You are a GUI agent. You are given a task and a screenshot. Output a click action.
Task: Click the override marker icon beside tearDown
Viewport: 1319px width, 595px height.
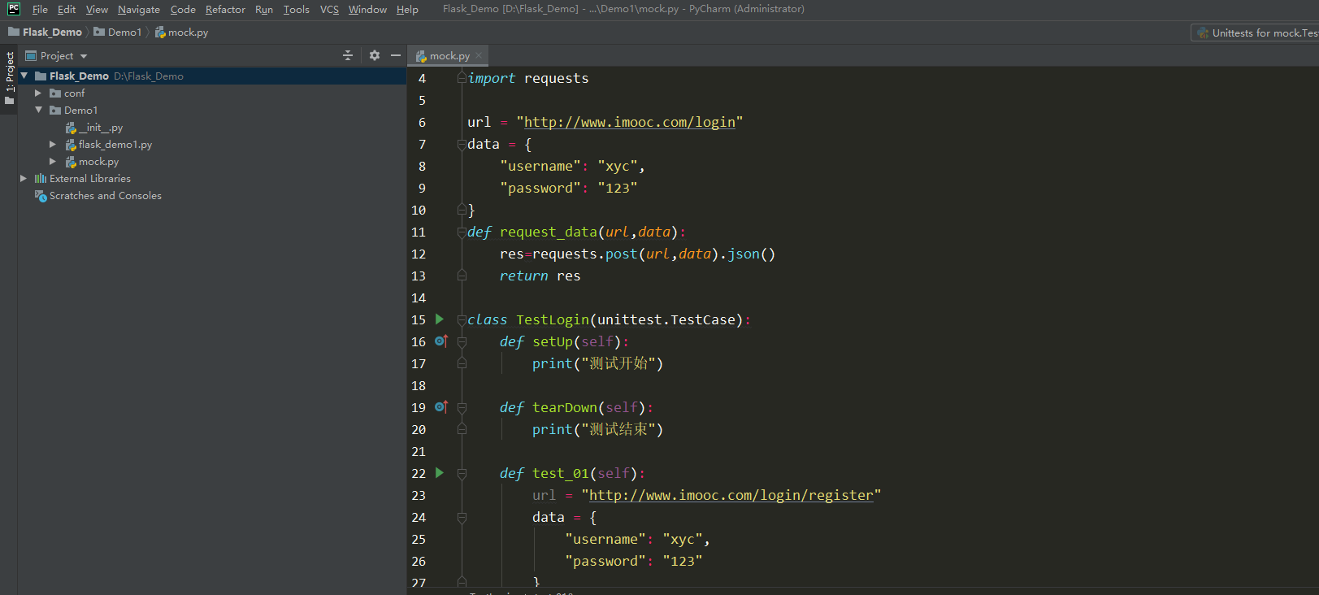(x=440, y=407)
